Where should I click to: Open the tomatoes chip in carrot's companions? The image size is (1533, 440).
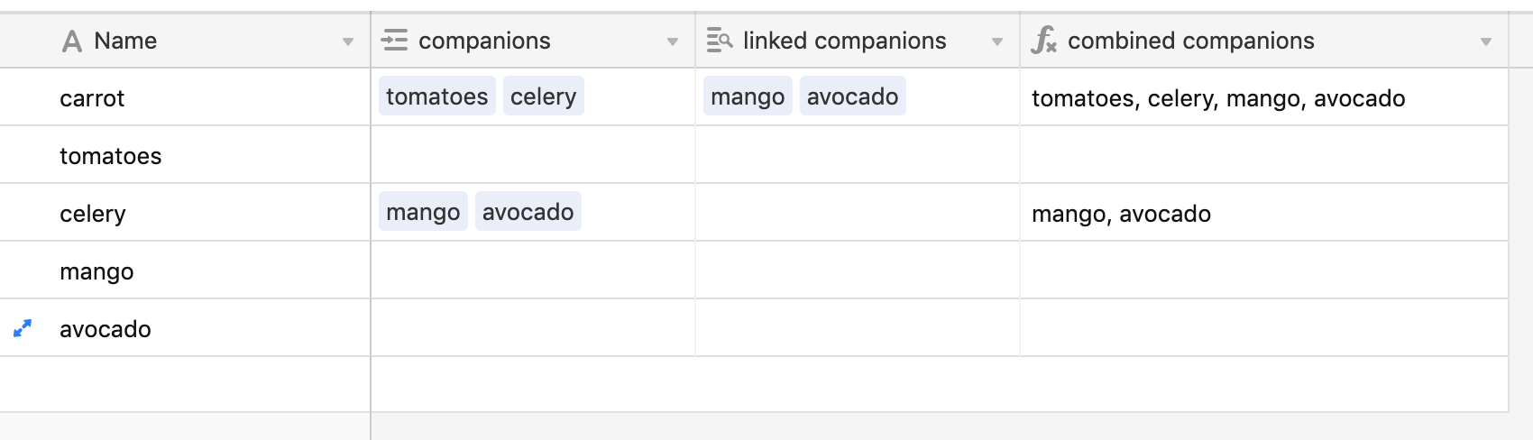(437, 96)
